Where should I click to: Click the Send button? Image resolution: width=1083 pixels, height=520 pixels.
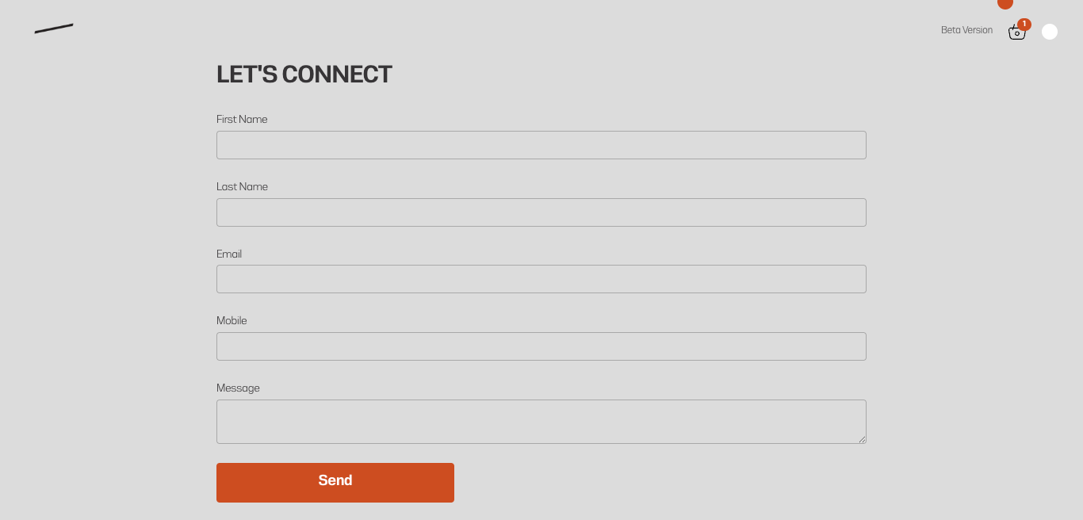click(x=335, y=483)
